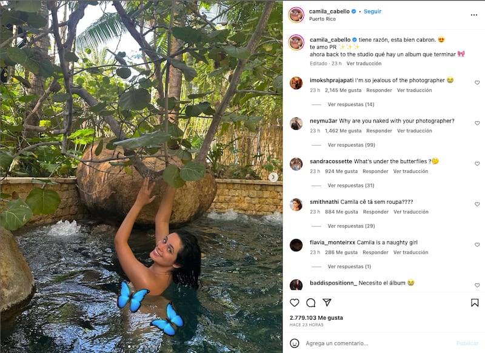
Task: View the 2.779.103 Me gusta list
Action: (316, 317)
